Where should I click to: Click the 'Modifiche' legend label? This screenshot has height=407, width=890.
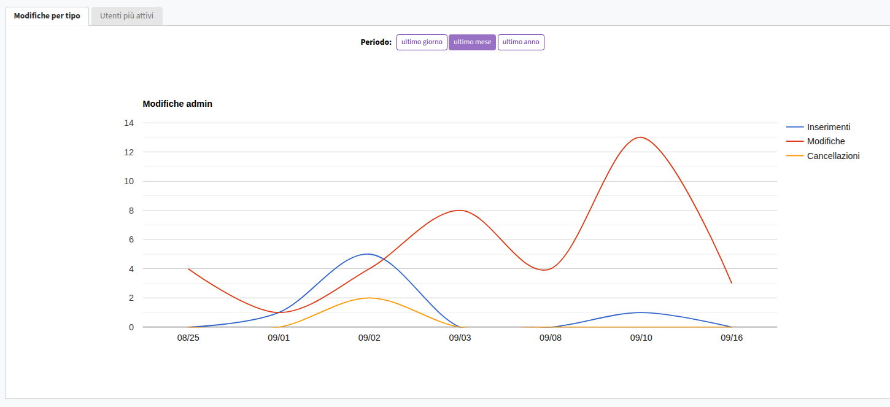826,141
